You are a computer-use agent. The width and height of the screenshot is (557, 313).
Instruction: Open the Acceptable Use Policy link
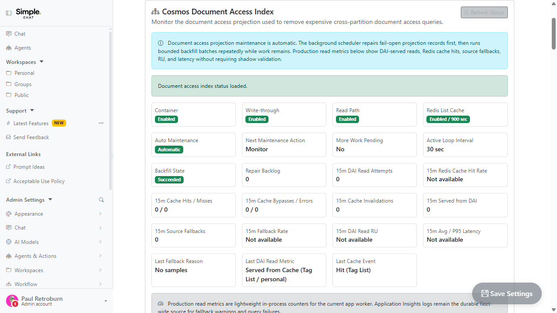coord(39,181)
